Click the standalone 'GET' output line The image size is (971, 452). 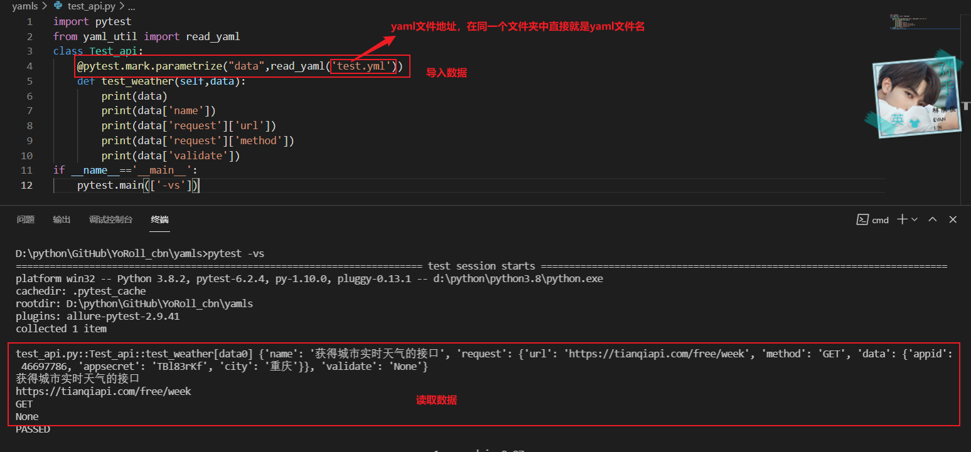click(x=24, y=404)
